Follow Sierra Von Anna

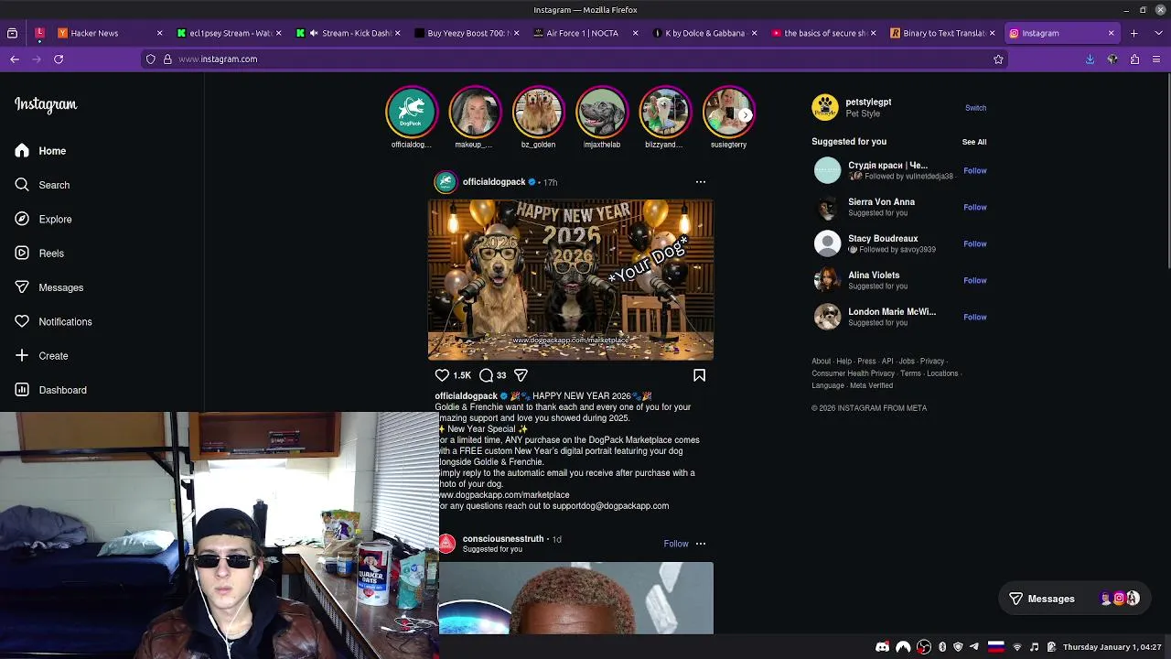(975, 207)
